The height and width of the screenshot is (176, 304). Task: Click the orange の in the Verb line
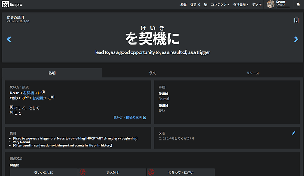coord(23,98)
